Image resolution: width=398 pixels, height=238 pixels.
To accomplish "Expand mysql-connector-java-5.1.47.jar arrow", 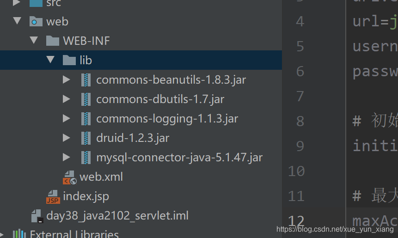I will [67, 157].
